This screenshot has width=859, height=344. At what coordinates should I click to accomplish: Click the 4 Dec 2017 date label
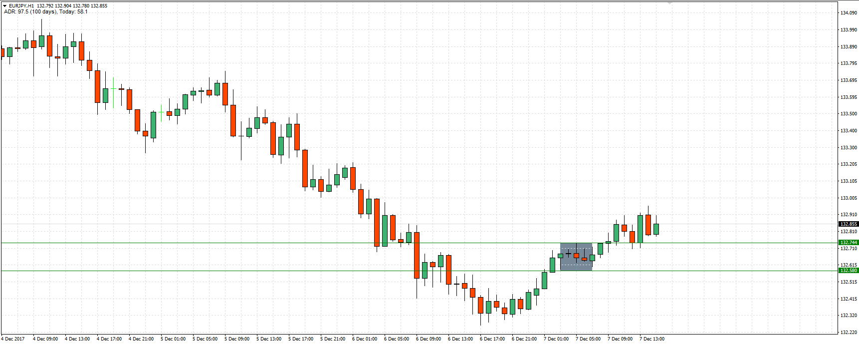[x=12, y=339]
